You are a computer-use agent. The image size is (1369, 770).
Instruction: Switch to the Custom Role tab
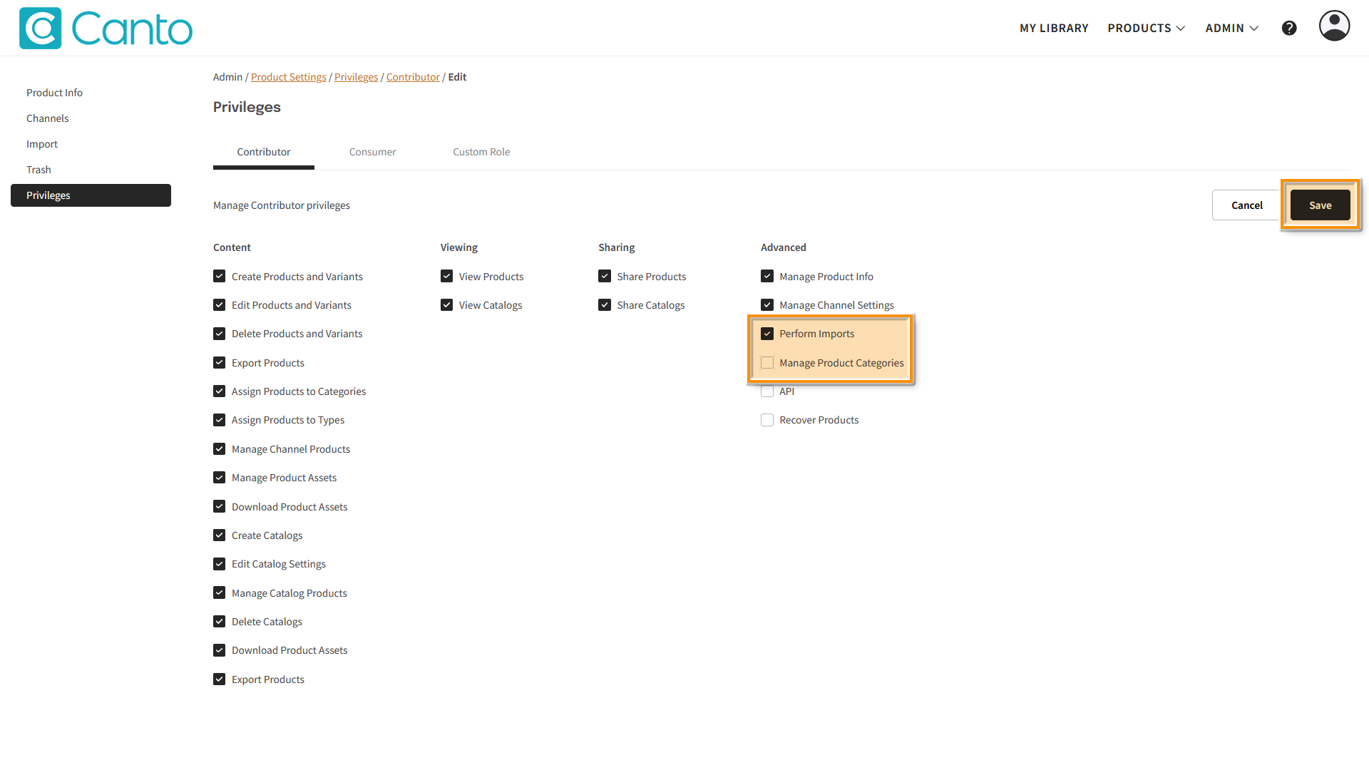481,152
